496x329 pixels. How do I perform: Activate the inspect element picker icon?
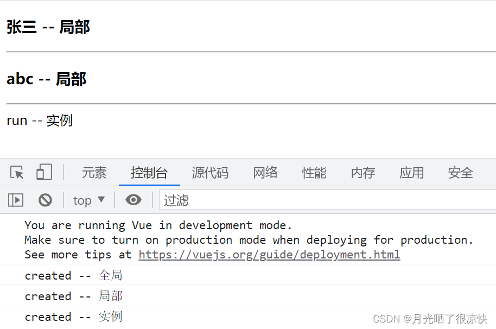[x=17, y=173]
